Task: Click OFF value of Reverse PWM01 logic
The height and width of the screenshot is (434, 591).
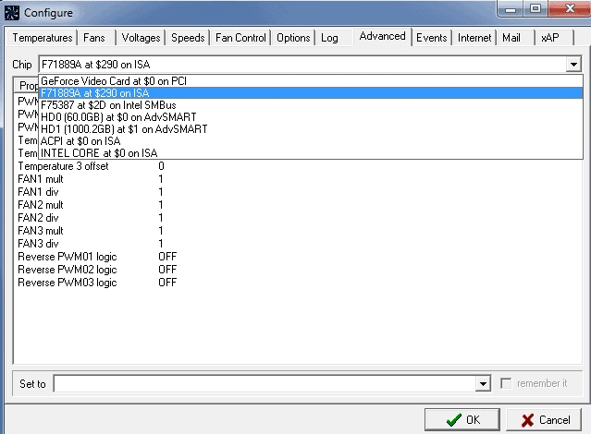Action: [167, 257]
